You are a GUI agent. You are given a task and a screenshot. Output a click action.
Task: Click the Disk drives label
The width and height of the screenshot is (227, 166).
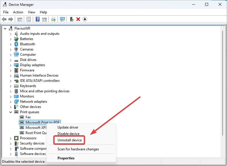(x=28, y=60)
